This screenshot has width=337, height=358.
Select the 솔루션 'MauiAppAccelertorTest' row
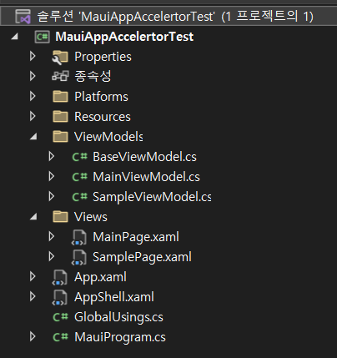click(x=168, y=16)
